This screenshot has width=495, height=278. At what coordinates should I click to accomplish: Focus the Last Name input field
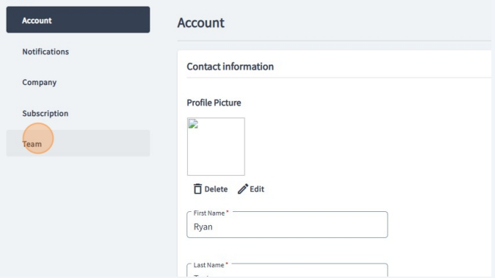click(287, 271)
